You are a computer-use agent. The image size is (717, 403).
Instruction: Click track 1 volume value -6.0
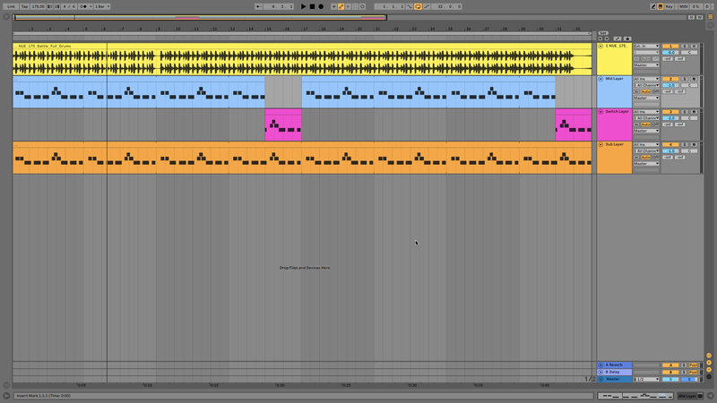click(x=670, y=53)
